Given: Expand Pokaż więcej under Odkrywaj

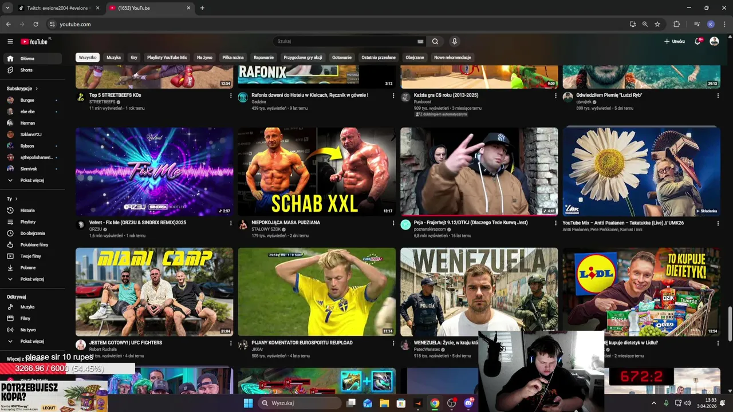Looking at the screenshot, I should 32,341.
